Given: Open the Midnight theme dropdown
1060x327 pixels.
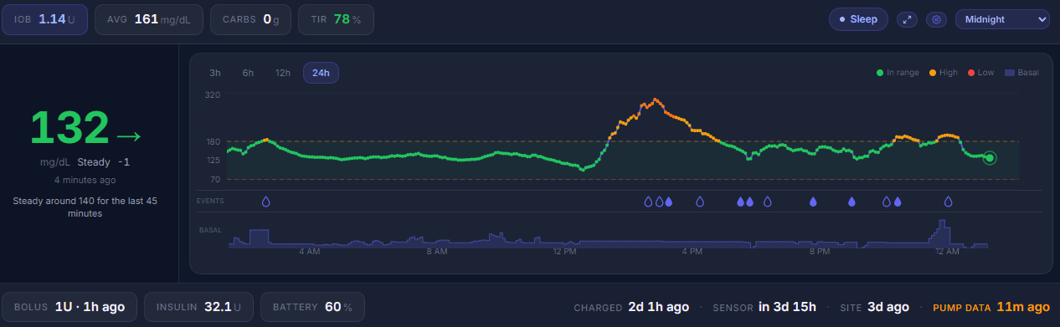Looking at the screenshot, I should [1002, 19].
